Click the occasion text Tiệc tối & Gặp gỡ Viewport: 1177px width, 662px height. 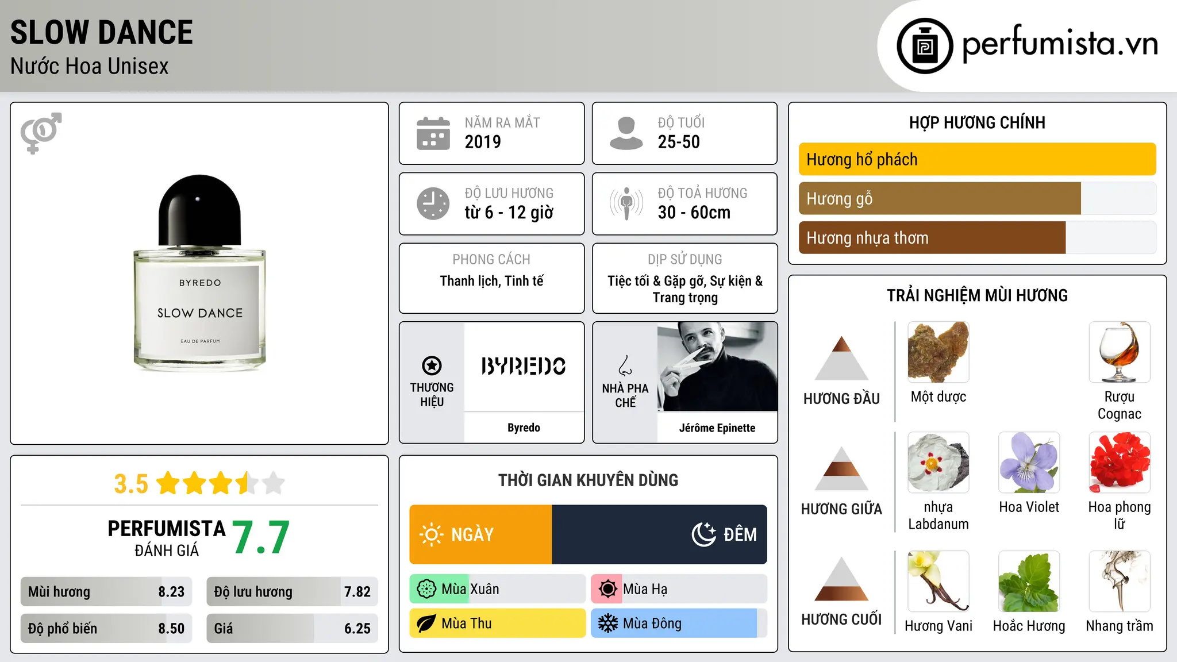685,289
